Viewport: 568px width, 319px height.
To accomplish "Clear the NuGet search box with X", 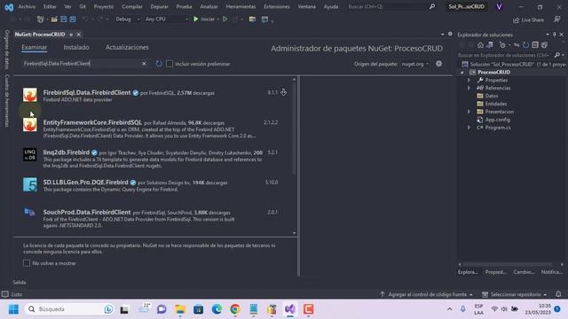I will (144, 64).
